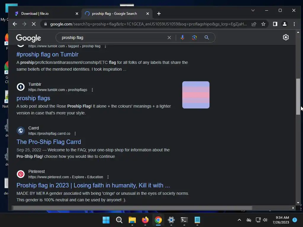Image resolution: width=303 pixels, height=227 pixels.
Task: Open 'The Pro-Ship Flag Carrd' result
Action: 49,142
